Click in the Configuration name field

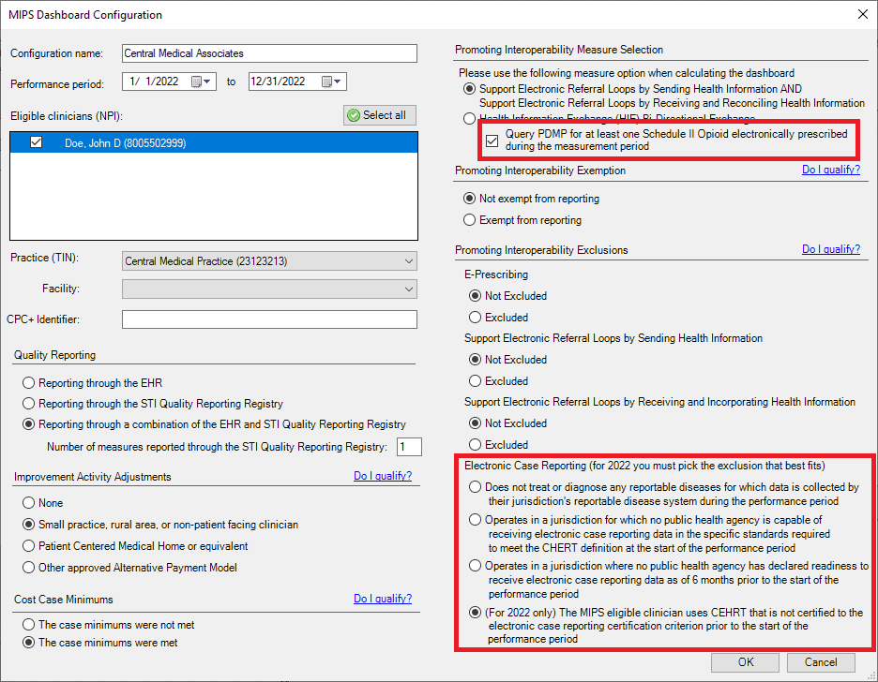point(268,53)
